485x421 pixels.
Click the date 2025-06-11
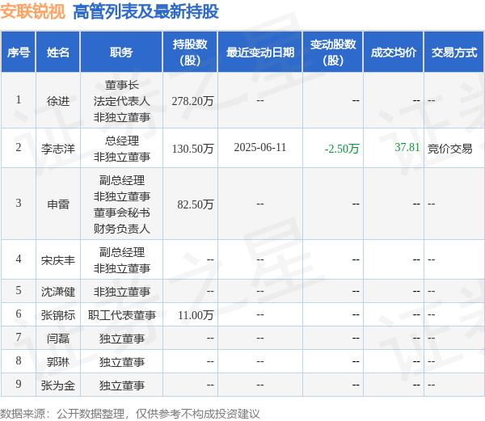259,147
